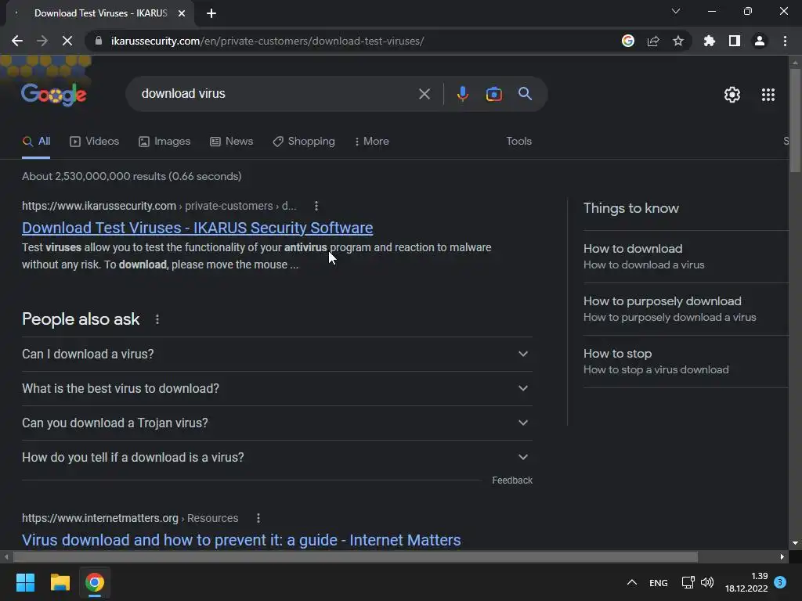Open a new tab
Viewport: 802px width, 601px height.
(x=211, y=13)
